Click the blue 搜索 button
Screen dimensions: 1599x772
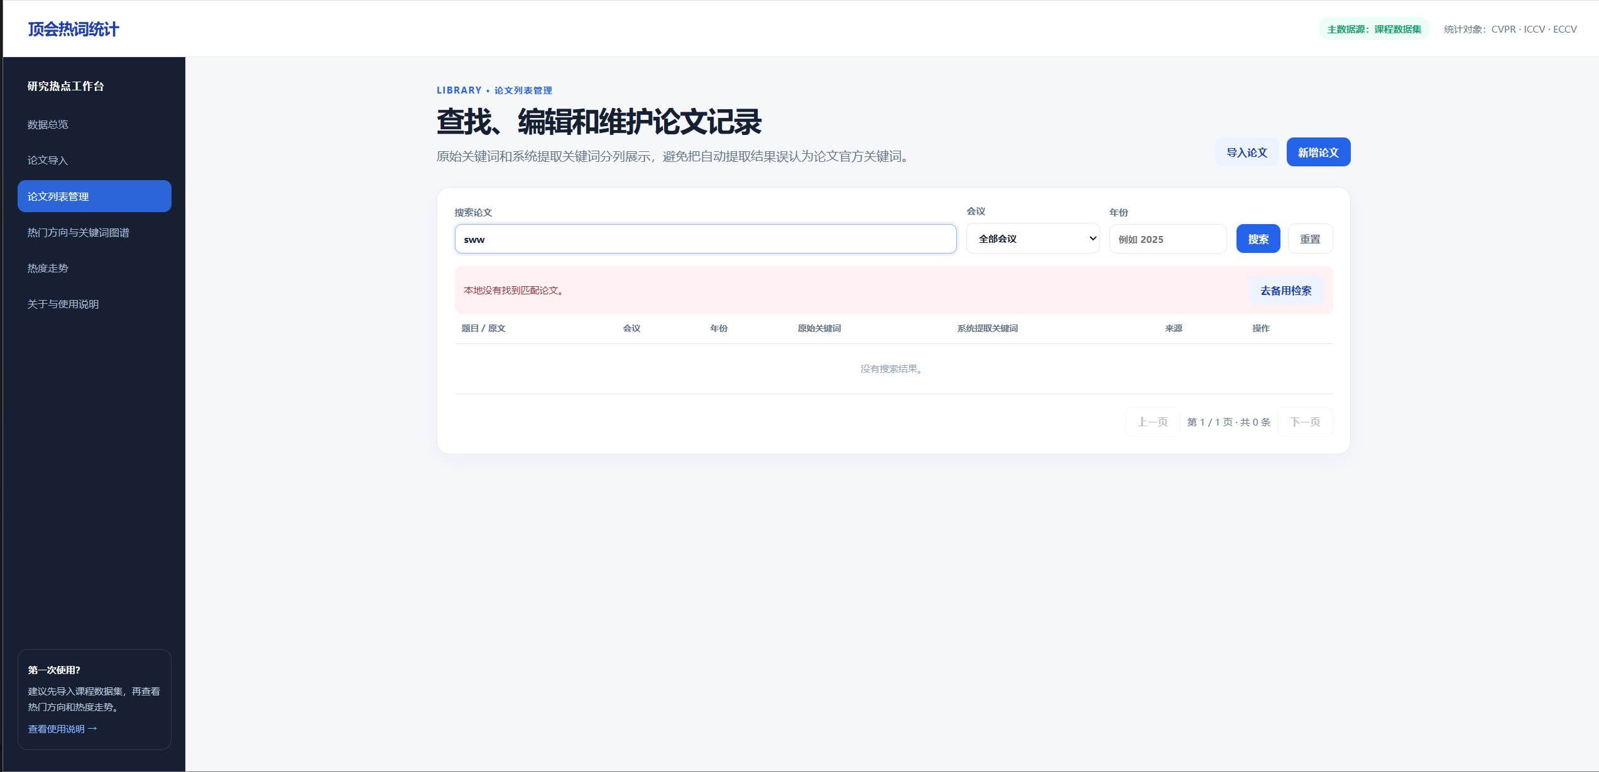click(1258, 239)
